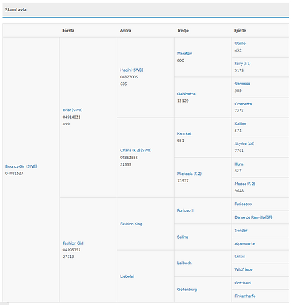Screen dimensions: 292x305
Task: Click the Gabinette link
Action: click(x=186, y=94)
